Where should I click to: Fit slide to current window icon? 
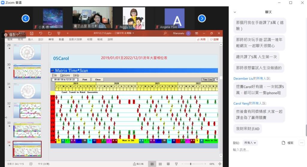pyautogui.click(x=220, y=164)
